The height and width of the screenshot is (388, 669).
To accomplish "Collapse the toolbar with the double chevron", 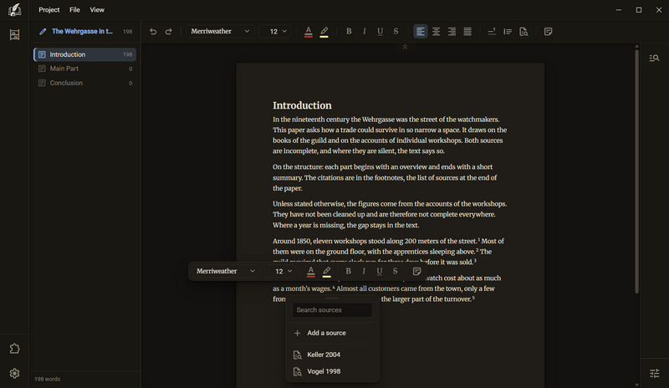I will coord(405,47).
